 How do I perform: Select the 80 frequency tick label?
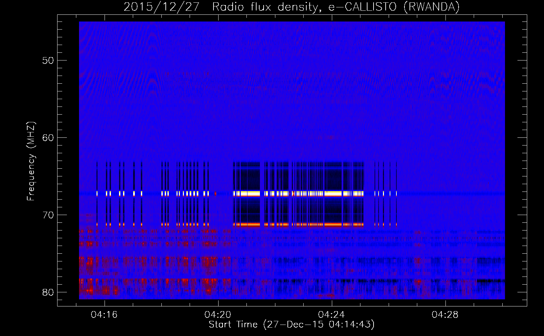pyautogui.click(x=48, y=292)
